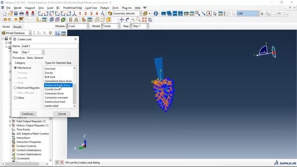Click the Cycle views arrows icon

(x=150, y=19)
